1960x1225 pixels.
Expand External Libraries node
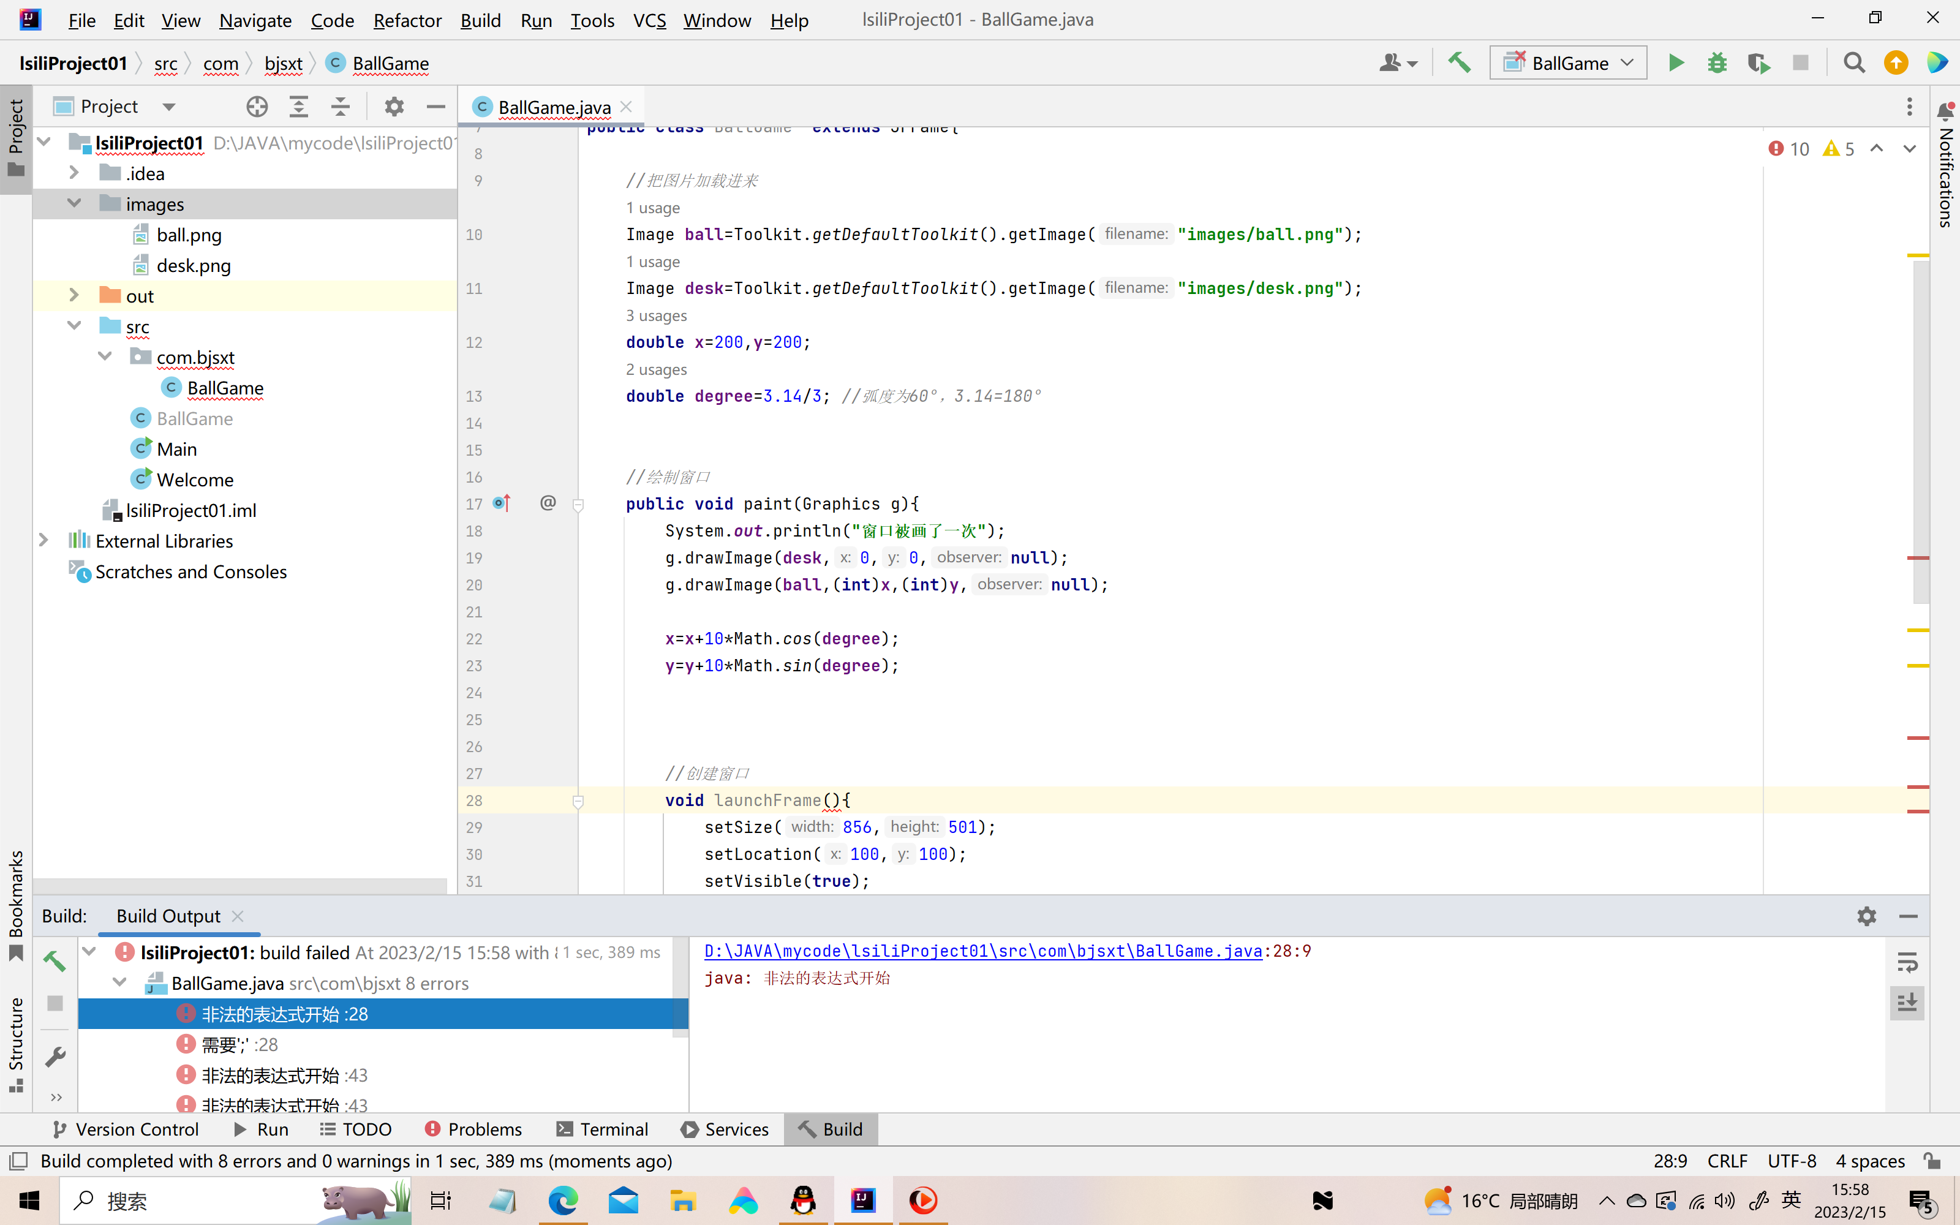point(43,540)
